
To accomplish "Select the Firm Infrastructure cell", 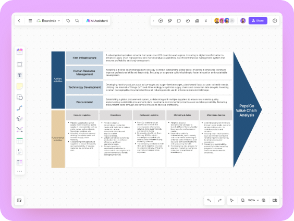I will pyautogui.click(x=84, y=58).
